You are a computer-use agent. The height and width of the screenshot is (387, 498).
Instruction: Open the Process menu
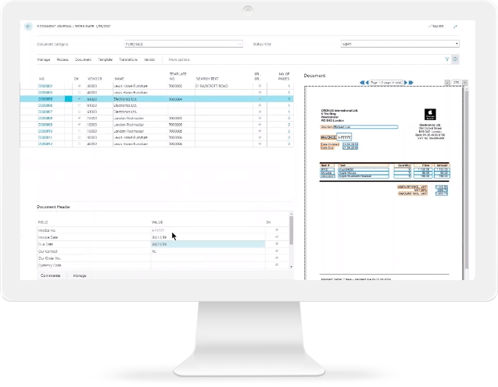tap(63, 59)
